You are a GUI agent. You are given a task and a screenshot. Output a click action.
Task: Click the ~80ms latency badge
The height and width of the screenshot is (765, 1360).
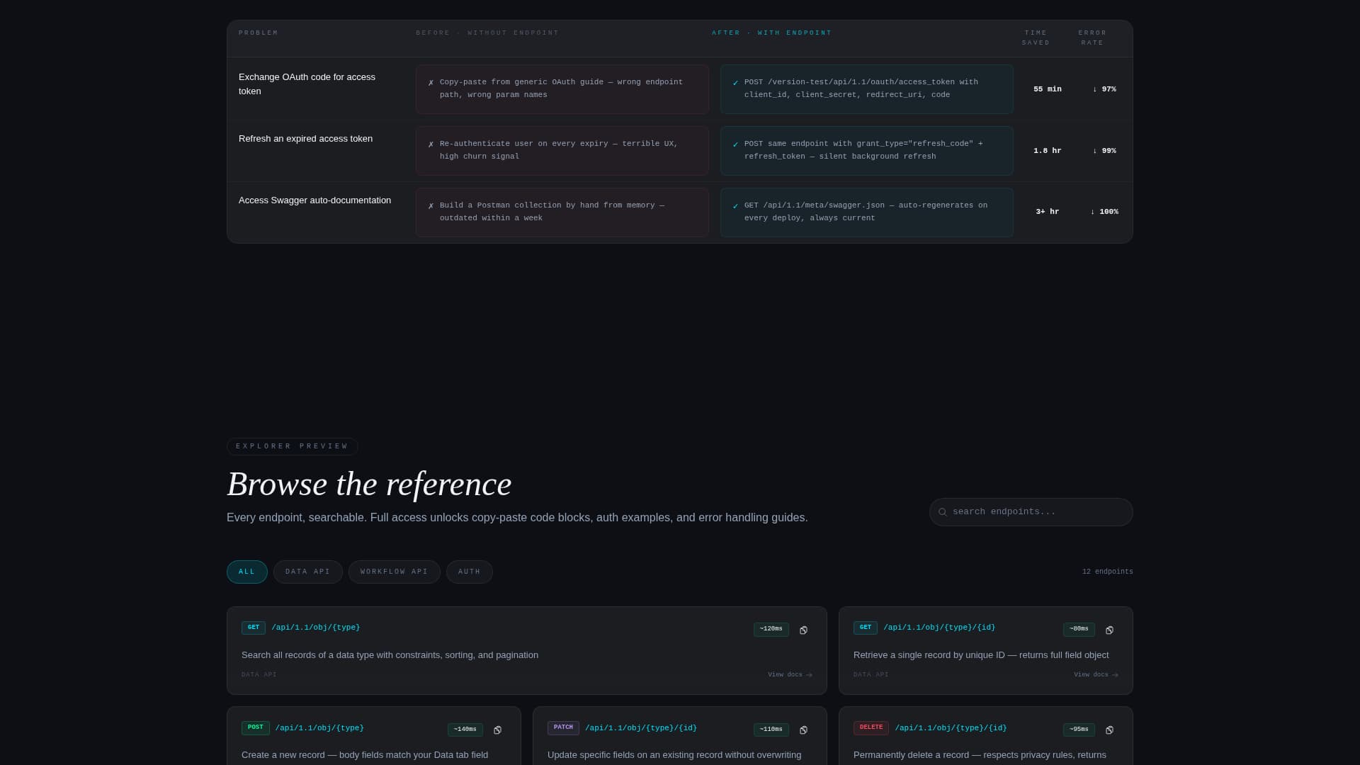click(x=1079, y=629)
